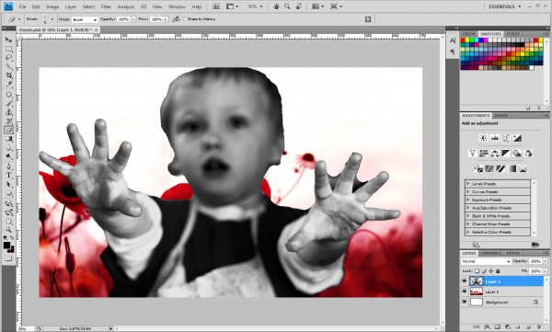Hide the Background layer eye
552x332 pixels.
click(465, 302)
